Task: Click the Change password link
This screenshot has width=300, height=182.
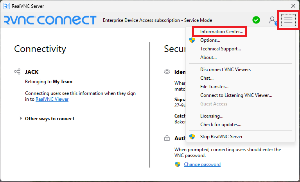Action: tap(202, 164)
